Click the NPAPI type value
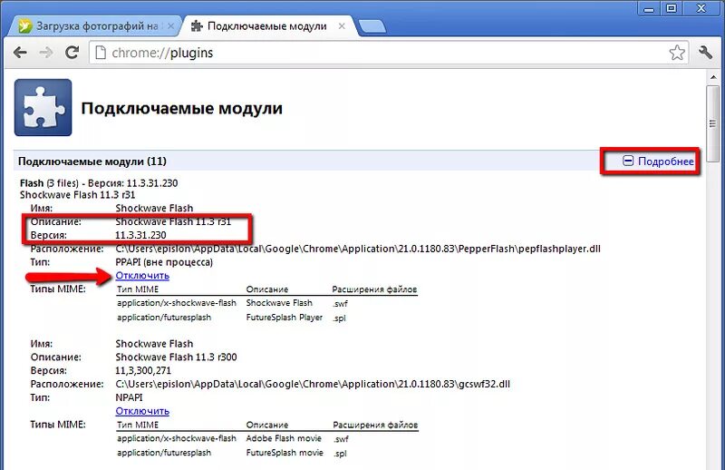 click(129, 397)
